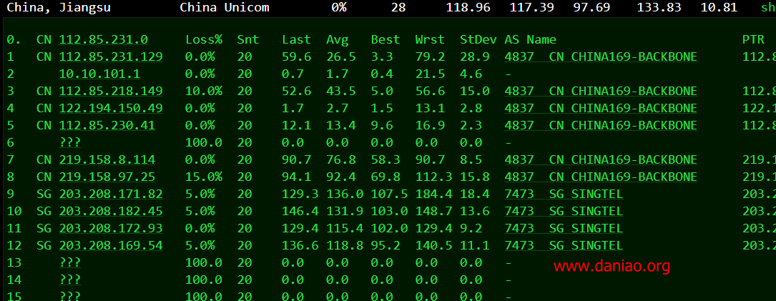
Task: Click IP address 203.208.182.45
Action: pos(110,212)
